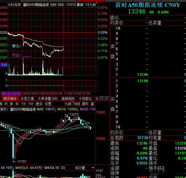Switch to the 千档委比 tab
The height and width of the screenshot is (178, 186).
(x=85, y=99)
